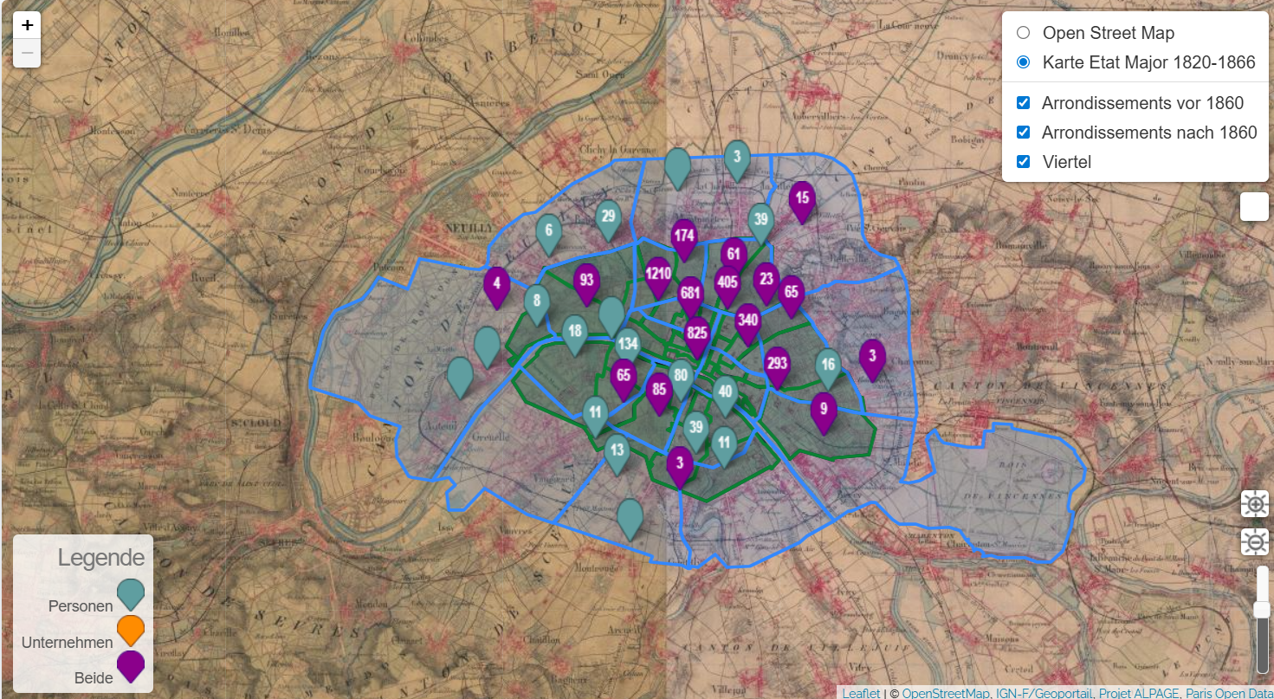Viewport: 1274px width, 699px height.
Task: Open the OpenStreetMap attribution link
Action: click(944, 693)
